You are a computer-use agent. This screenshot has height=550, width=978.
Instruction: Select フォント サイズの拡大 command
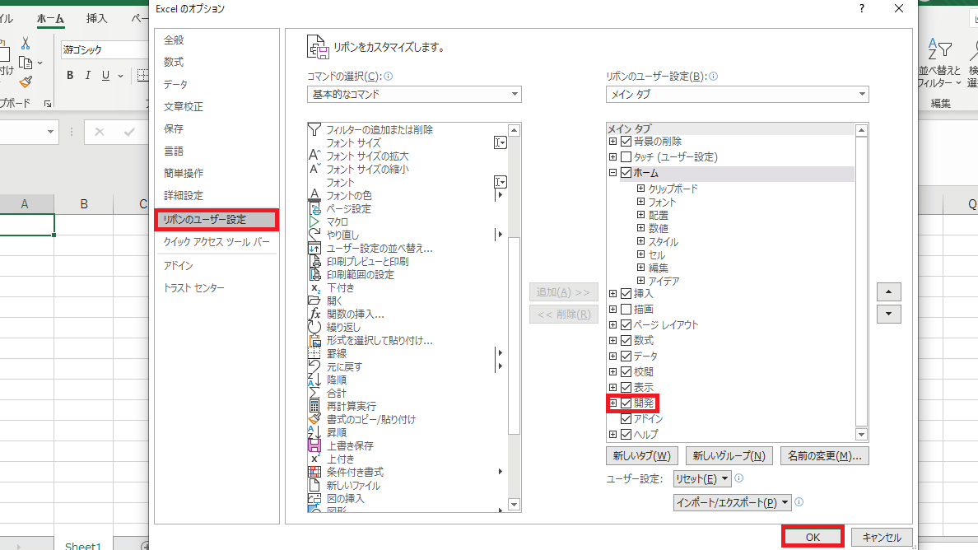[367, 156]
